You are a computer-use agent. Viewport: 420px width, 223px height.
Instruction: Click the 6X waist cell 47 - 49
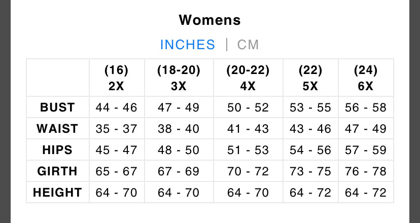[x=365, y=129]
